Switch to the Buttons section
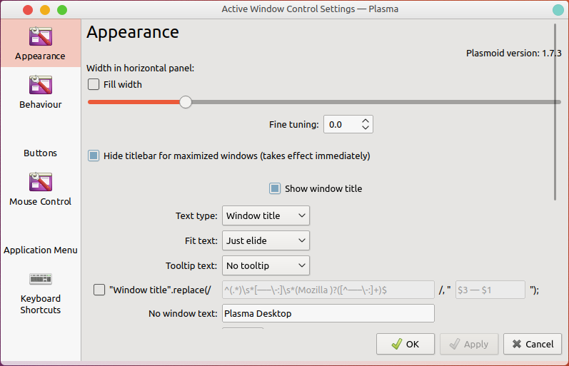The height and width of the screenshot is (366, 569). (40, 153)
